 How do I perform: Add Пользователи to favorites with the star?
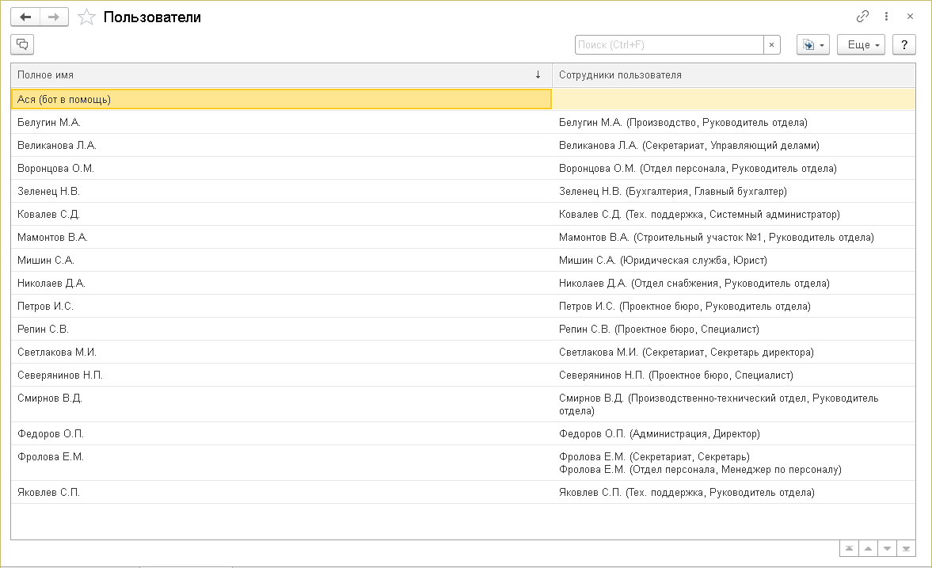[x=86, y=17]
